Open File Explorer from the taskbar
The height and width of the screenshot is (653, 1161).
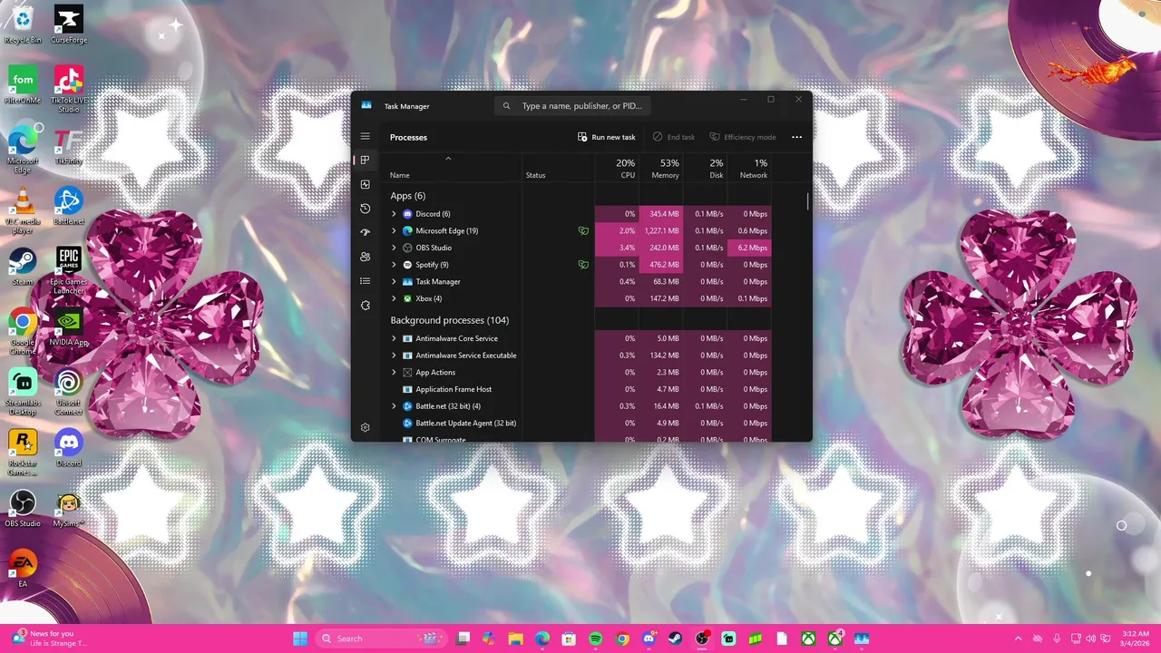coord(515,638)
